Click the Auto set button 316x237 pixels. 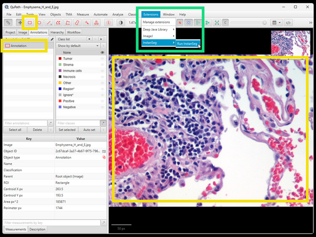(x=89, y=130)
